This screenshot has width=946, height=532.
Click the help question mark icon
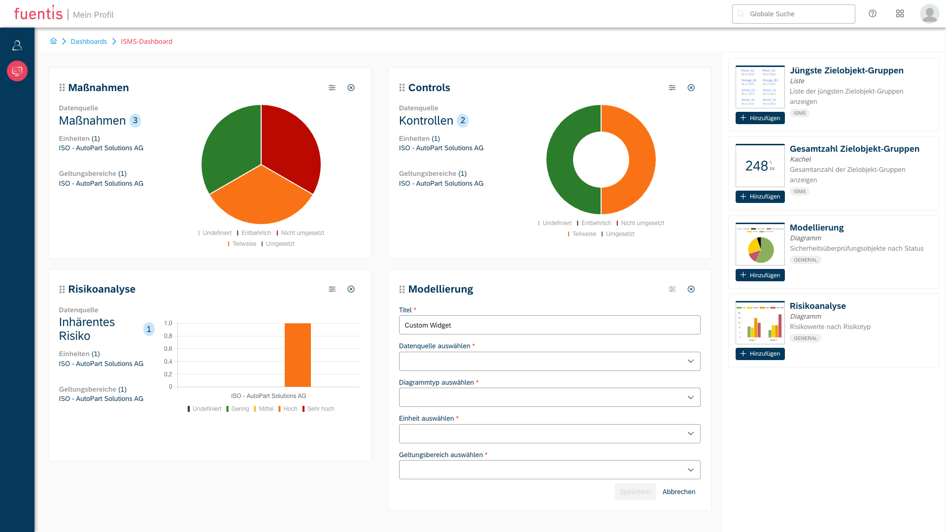[873, 14]
